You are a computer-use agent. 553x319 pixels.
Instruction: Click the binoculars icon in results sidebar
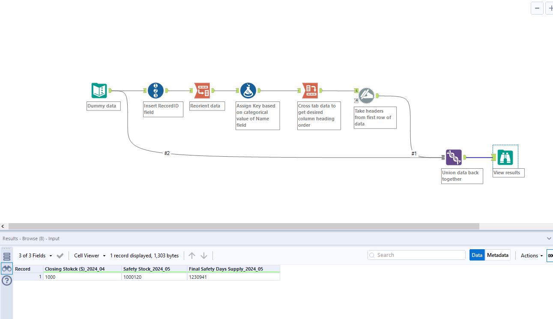click(x=6, y=268)
